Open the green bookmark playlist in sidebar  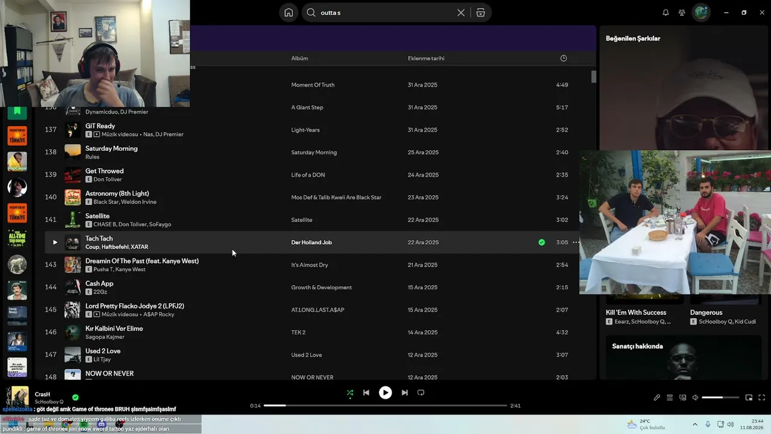point(17,112)
